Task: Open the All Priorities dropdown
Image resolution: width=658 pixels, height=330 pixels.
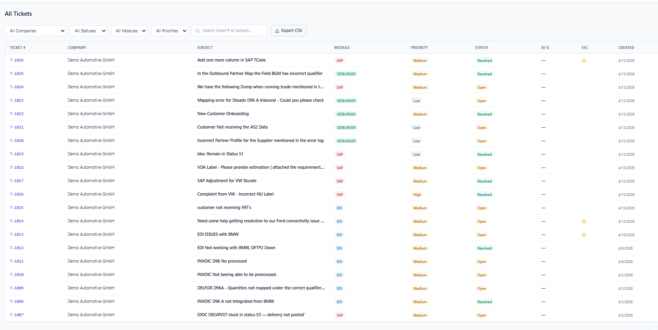Action: (170, 31)
